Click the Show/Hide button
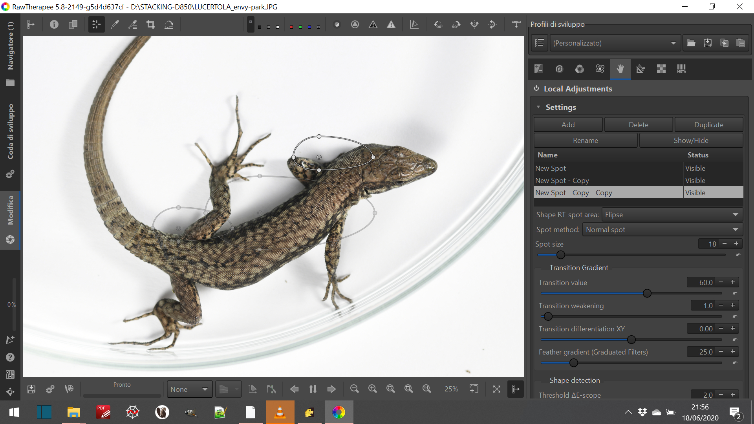The height and width of the screenshot is (424, 754). 691,141
